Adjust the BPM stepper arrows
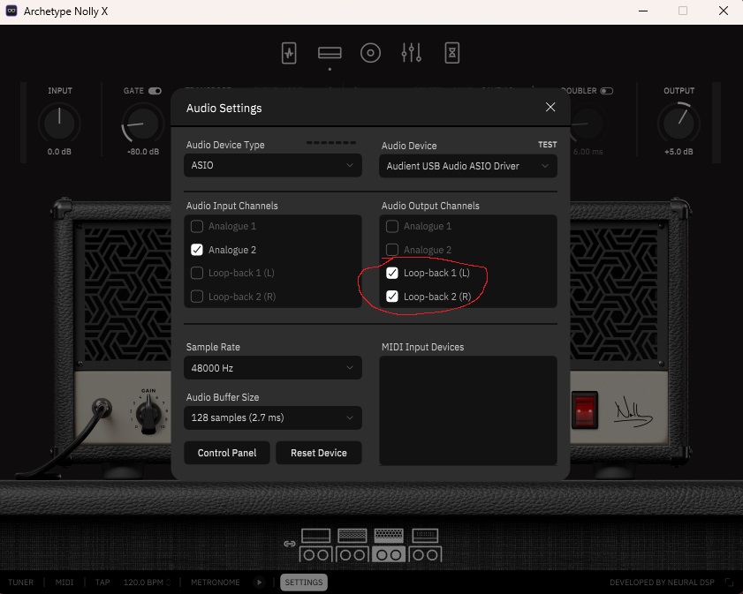This screenshot has height=594, width=743. pyautogui.click(x=168, y=583)
